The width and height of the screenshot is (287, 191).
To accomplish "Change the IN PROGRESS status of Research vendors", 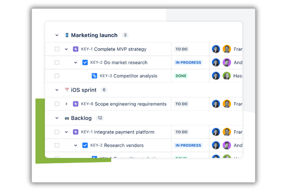I will click(188, 146).
